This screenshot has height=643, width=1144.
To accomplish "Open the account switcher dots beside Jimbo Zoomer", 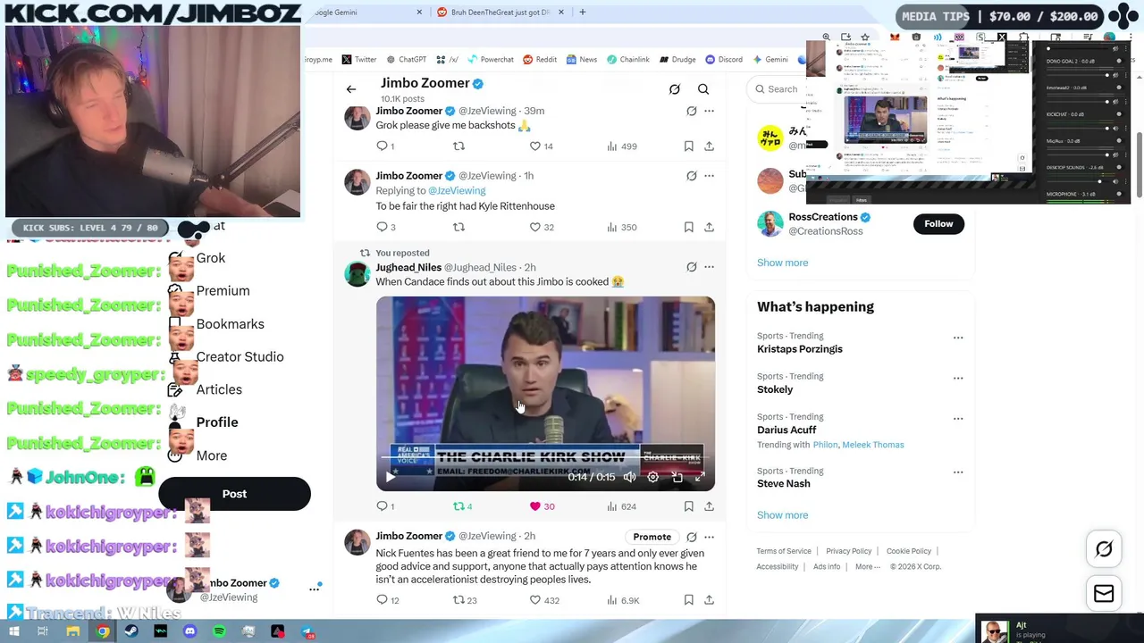I will [x=315, y=589].
